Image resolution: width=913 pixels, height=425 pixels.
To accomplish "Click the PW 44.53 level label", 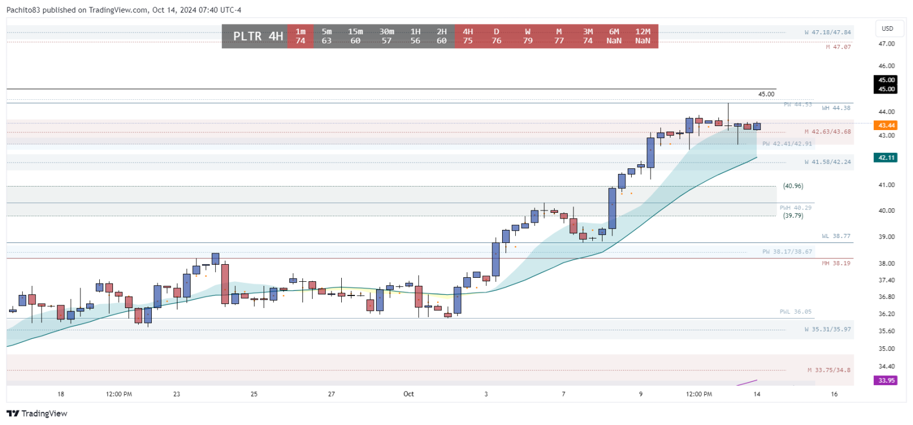I will tap(798, 104).
